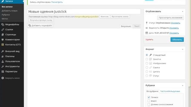The width and height of the screenshot is (191, 107).
Task: Check the Долина самоосознания category checkbox
Action: 149,104
